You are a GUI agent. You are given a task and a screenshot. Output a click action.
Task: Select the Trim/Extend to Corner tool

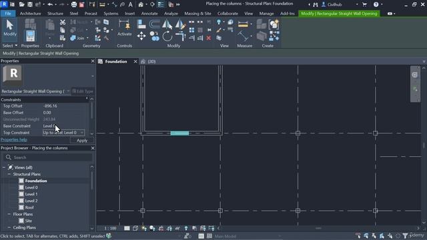click(180, 36)
